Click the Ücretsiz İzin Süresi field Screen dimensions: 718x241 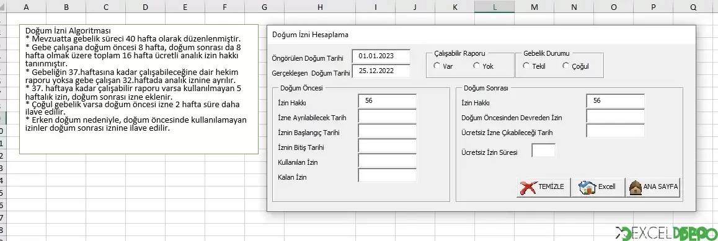tap(544, 151)
